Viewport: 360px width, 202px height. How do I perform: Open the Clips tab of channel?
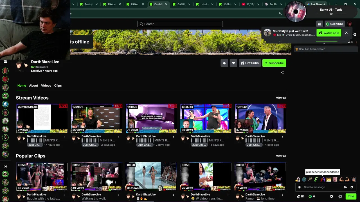58,86
